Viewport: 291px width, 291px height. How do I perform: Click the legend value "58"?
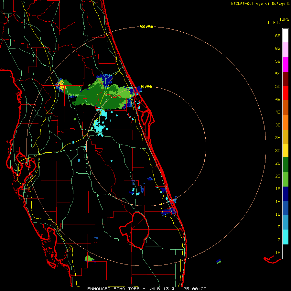pyautogui.click(x=278, y=61)
